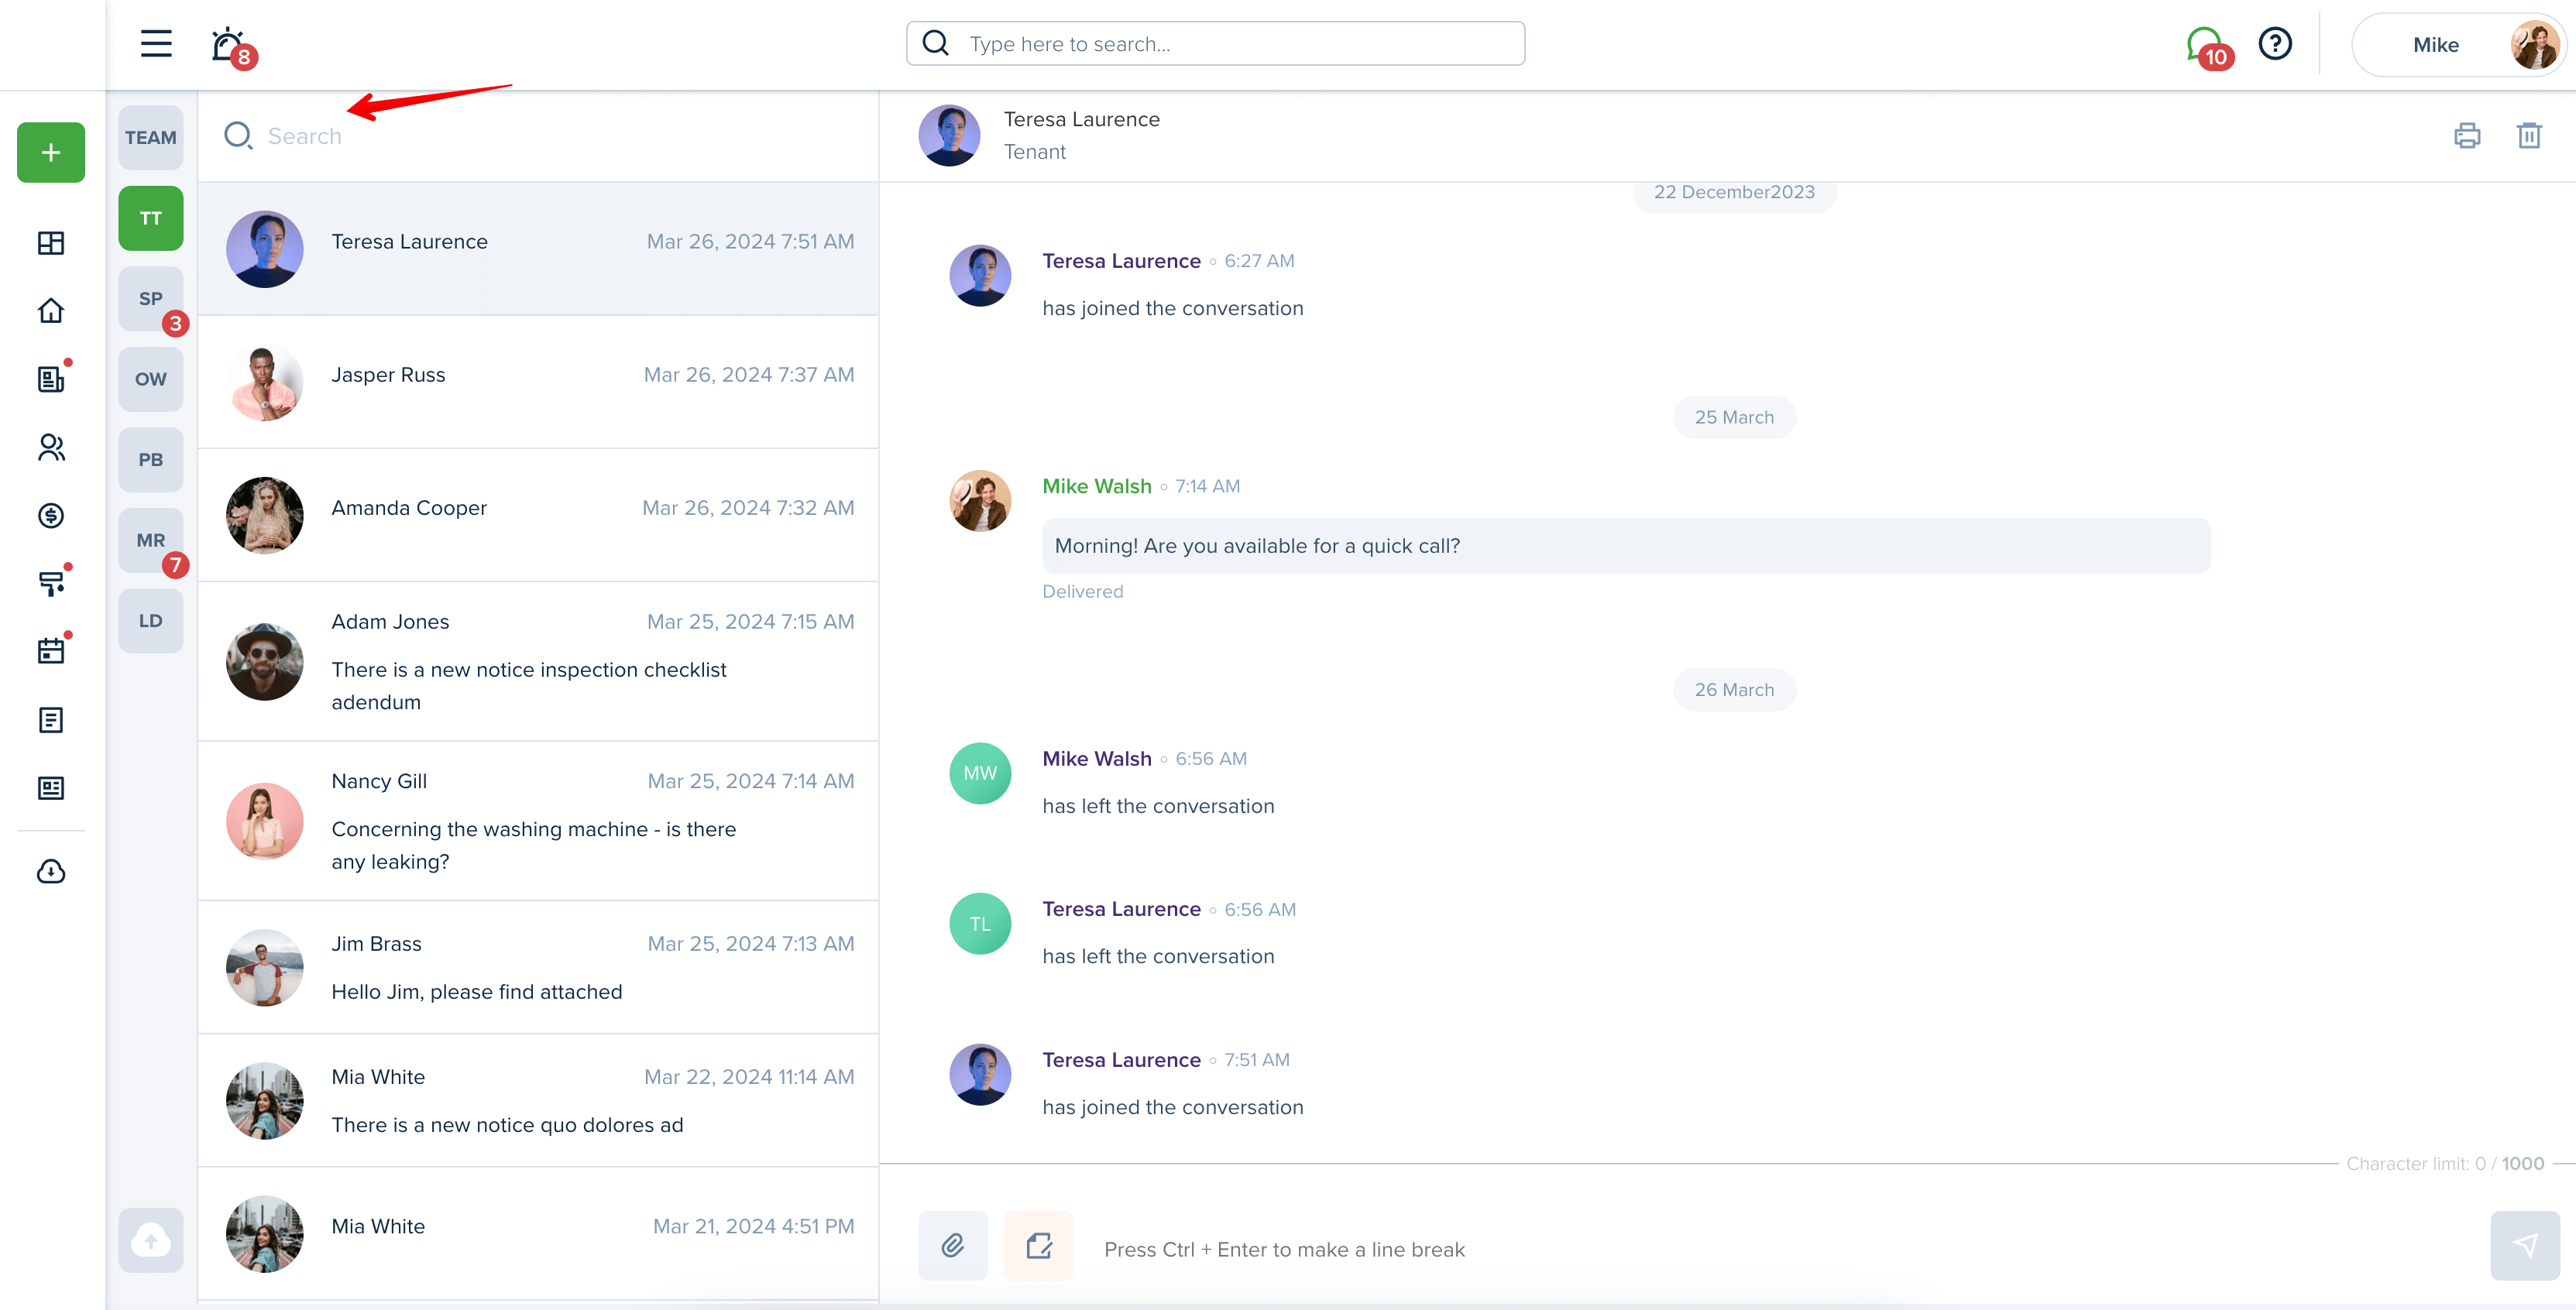Open the help question mark icon
Image resolution: width=2576 pixels, height=1310 pixels.
(x=2275, y=44)
